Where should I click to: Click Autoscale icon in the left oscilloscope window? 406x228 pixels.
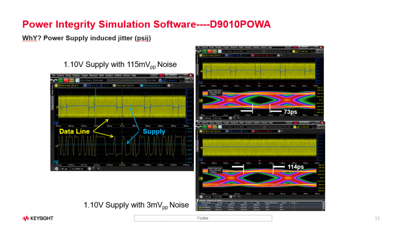pos(77,80)
